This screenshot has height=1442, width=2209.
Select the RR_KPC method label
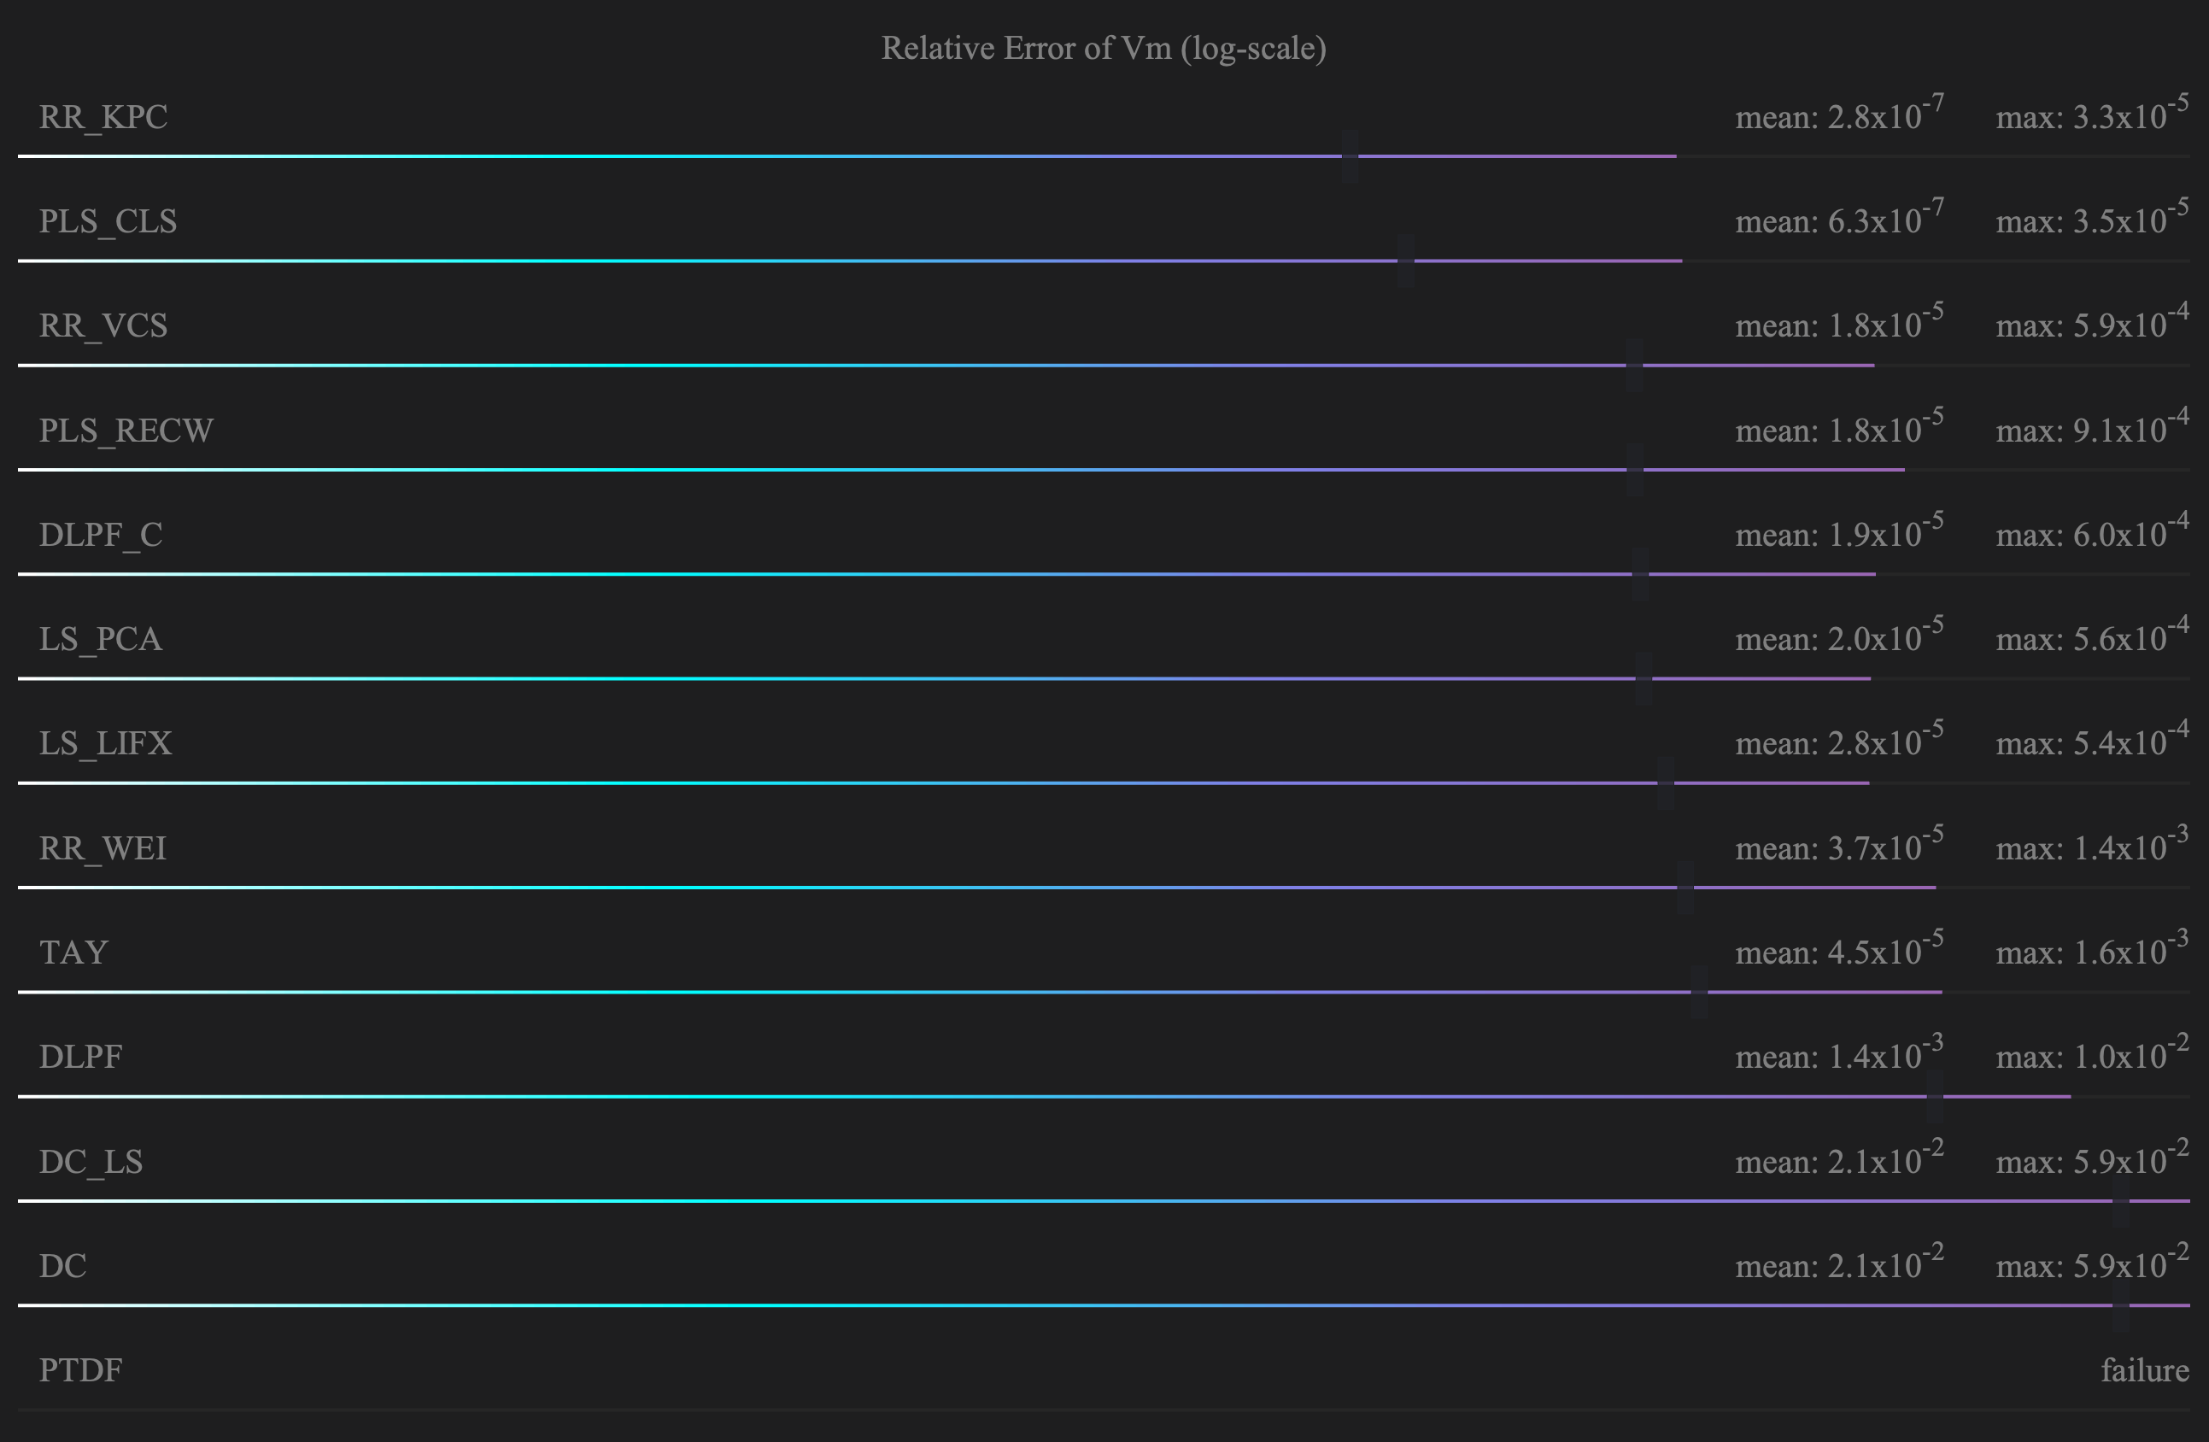(x=103, y=118)
